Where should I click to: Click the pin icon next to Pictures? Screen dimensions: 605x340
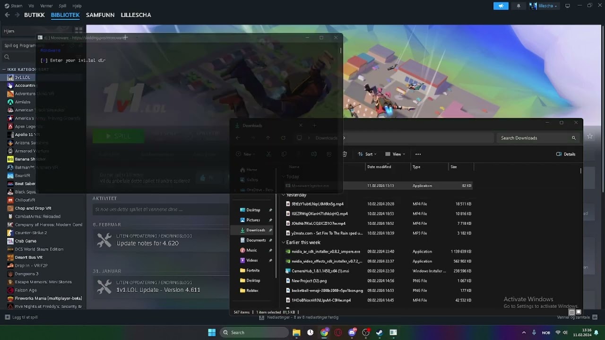(270, 220)
